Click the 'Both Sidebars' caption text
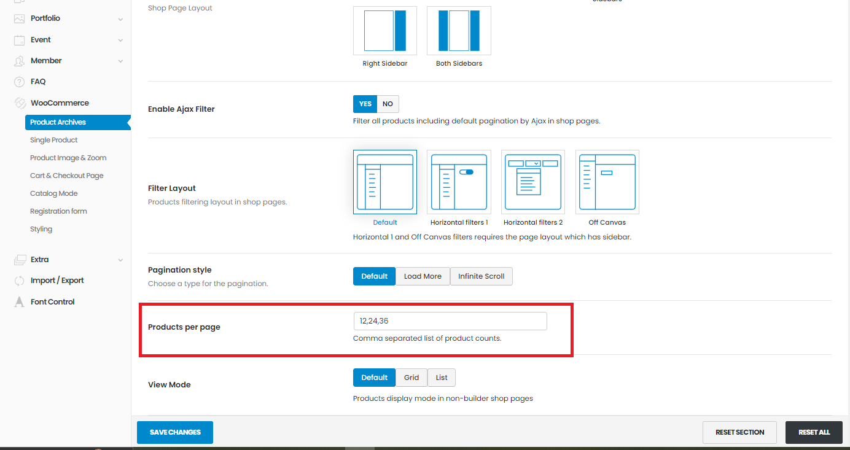 click(x=459, y=64)
